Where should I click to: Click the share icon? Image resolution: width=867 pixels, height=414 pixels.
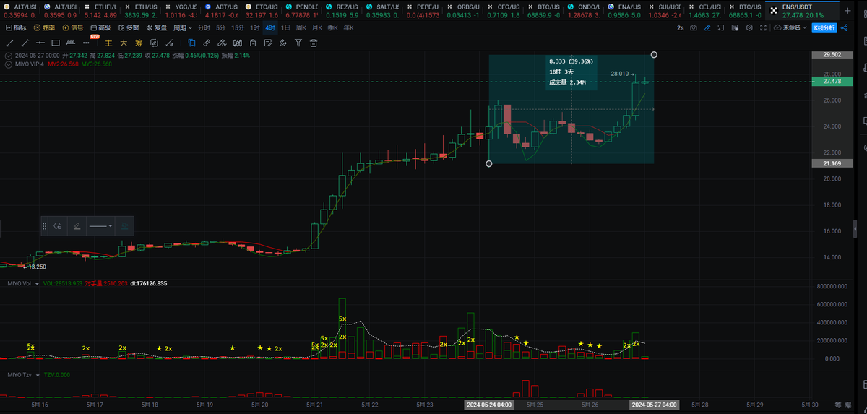tap(844, 27)
